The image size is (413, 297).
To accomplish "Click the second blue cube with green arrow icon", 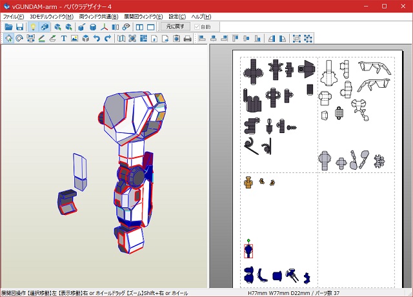I will [x=69, y=27].
